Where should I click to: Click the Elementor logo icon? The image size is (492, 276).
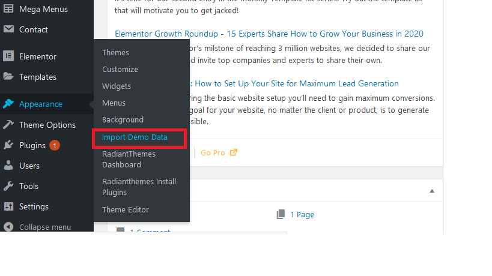pyautogui.click(x=8, y=56)
